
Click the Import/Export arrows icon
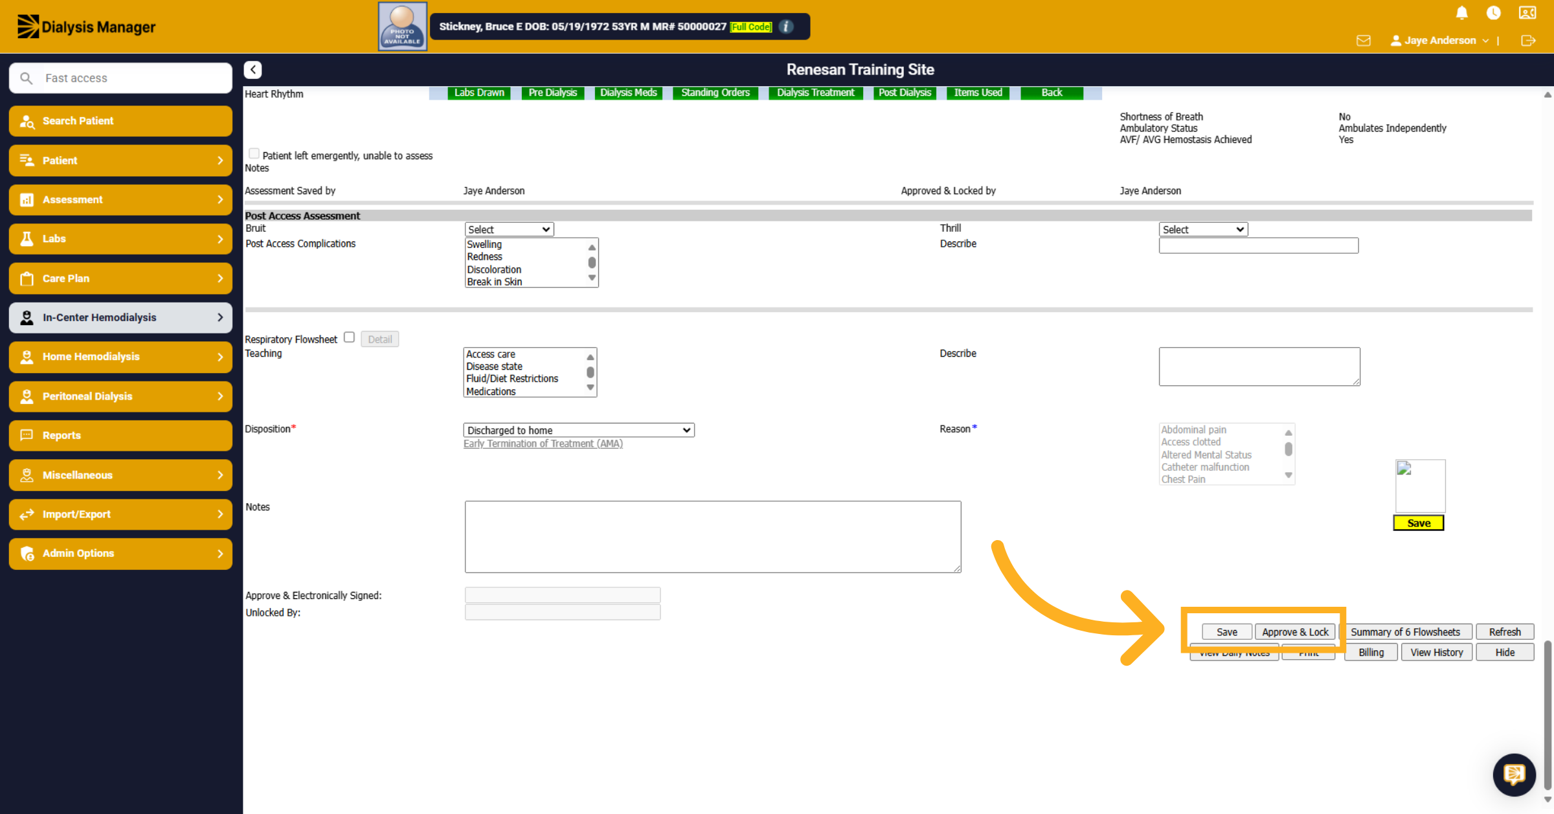(27, 514)
